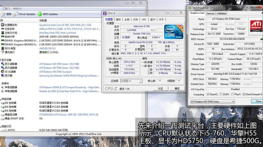This screenshot has width=263, height=147.
Task: Switch to the 关于 tab in CPU-Z
Action: (161, 20)
